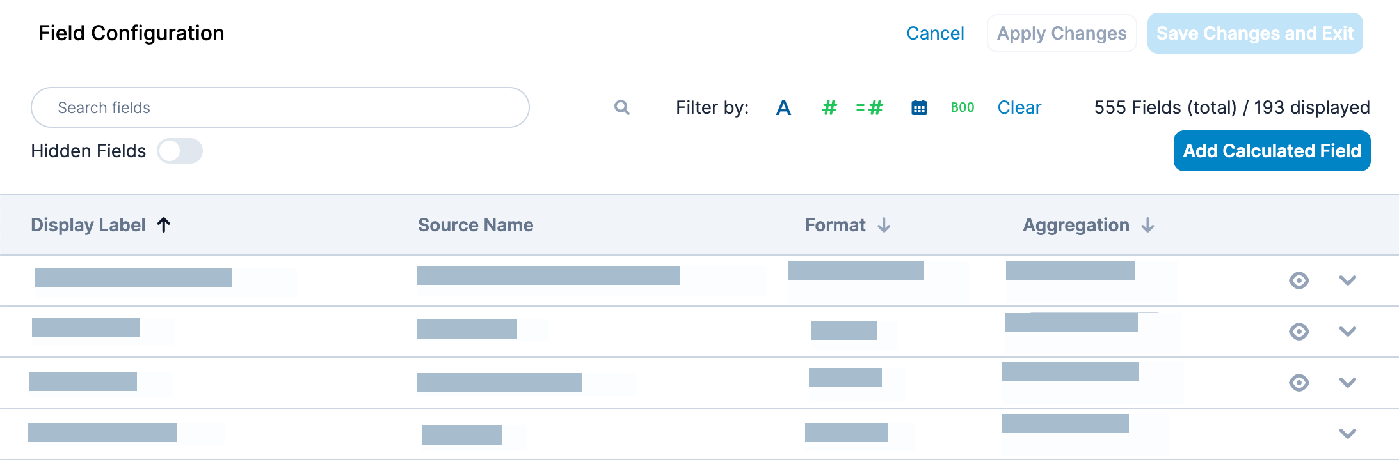Expand the first field row chevron
1399x460 pixels.
1348,280
